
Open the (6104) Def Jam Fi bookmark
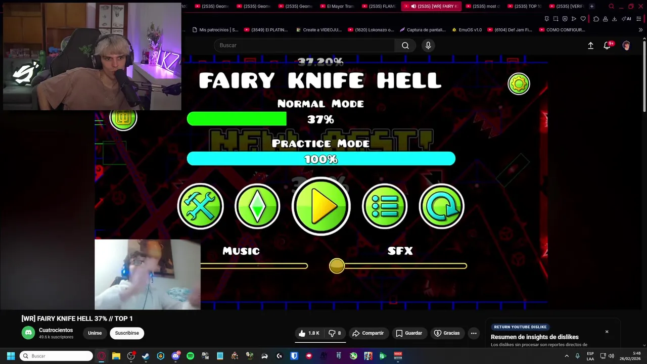pos(510,30)
